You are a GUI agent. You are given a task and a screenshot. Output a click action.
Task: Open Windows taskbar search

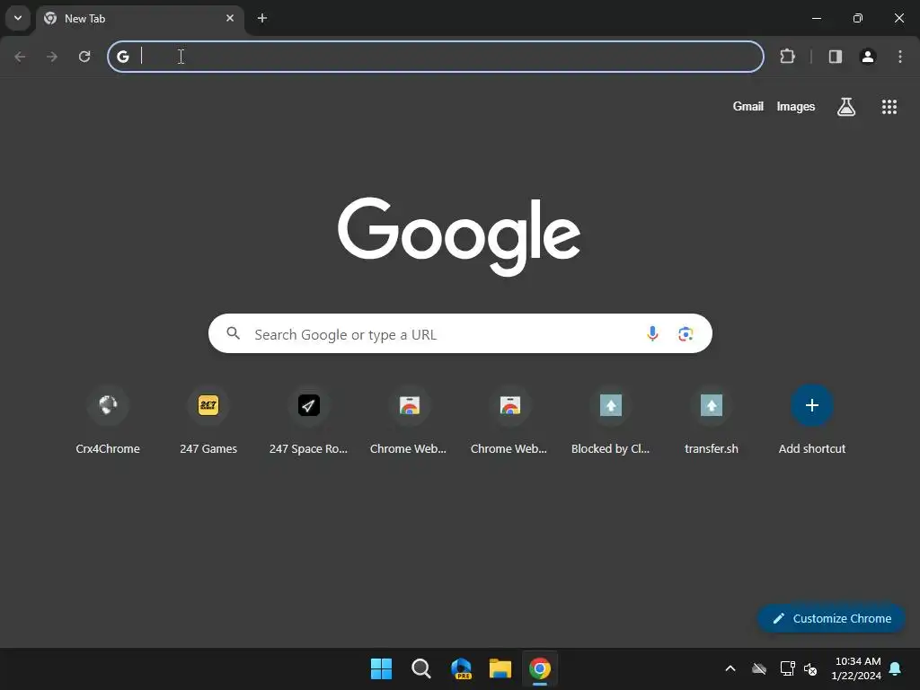[420, 668]
